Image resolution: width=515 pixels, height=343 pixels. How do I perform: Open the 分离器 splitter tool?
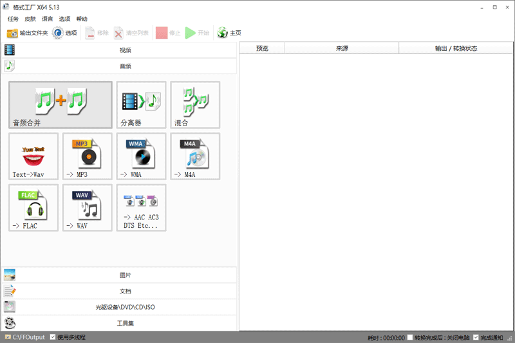[141, 105]
